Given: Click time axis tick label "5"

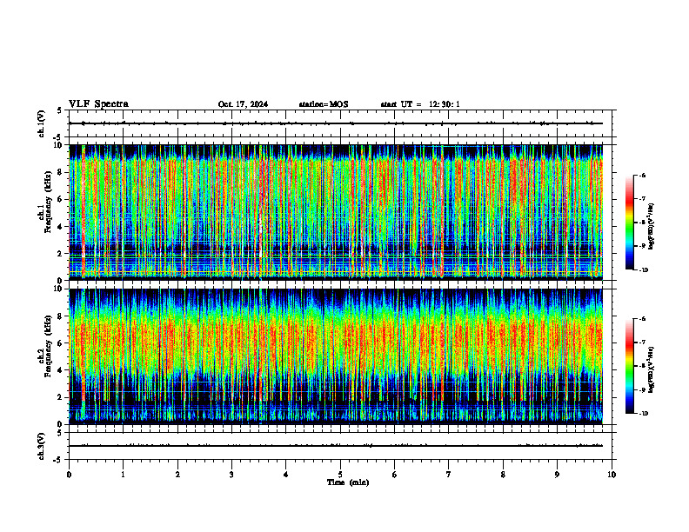Looking at the screenshot, I should coord(340,475).
